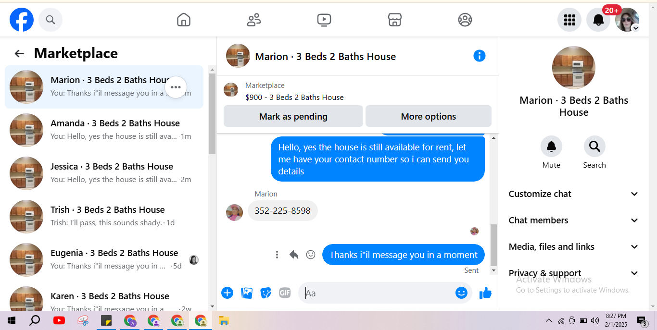Send a thumbs-up like
This screenshot has width=657, height=330.
point(485,293)
